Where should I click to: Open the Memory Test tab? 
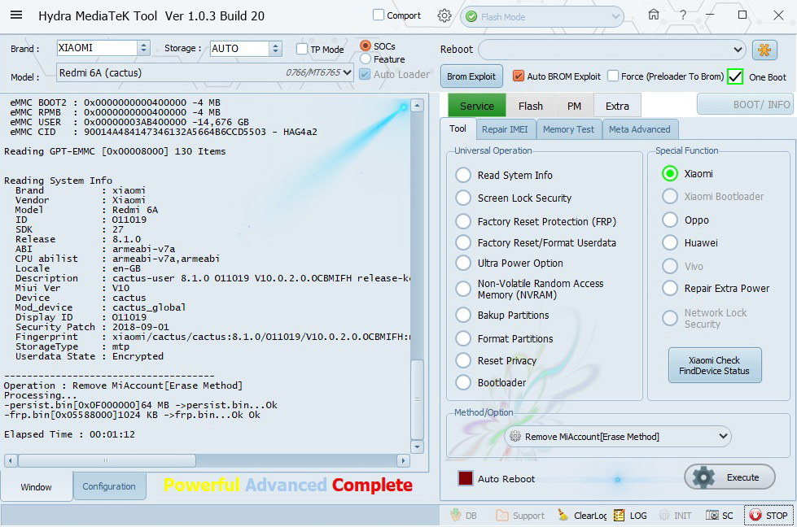568,129
